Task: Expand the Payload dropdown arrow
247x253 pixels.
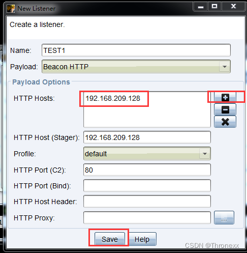Action: pyautogui.click(x=225, y=67)
